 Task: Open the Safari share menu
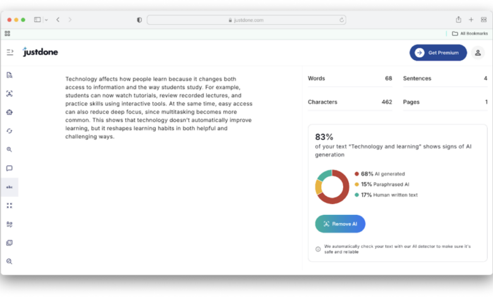click(x=458, y=20)
